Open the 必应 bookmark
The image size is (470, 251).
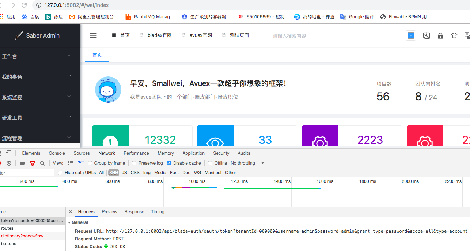click(54, 17)
